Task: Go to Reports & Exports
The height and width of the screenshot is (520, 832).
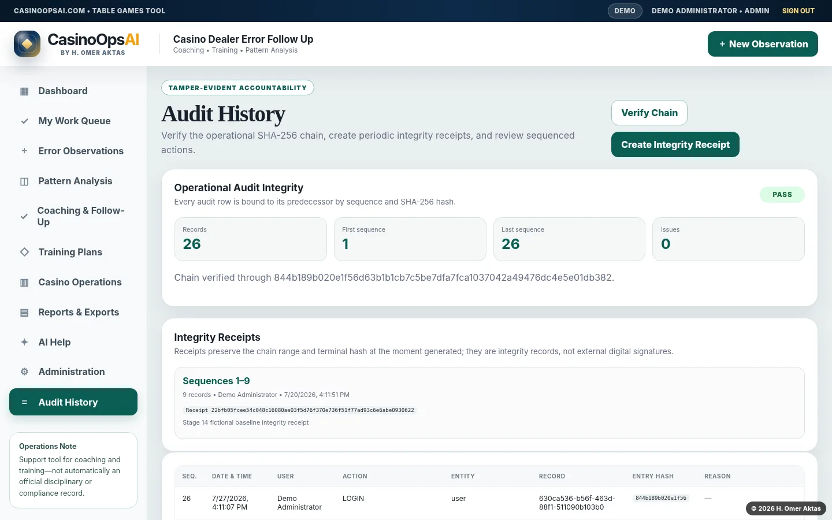Action: [x=73, y=313]
